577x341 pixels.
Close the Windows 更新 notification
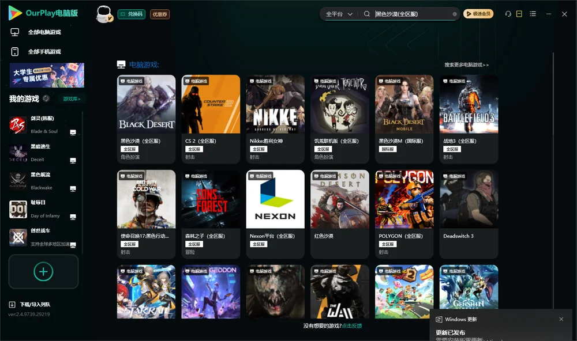tap(561, 319)
